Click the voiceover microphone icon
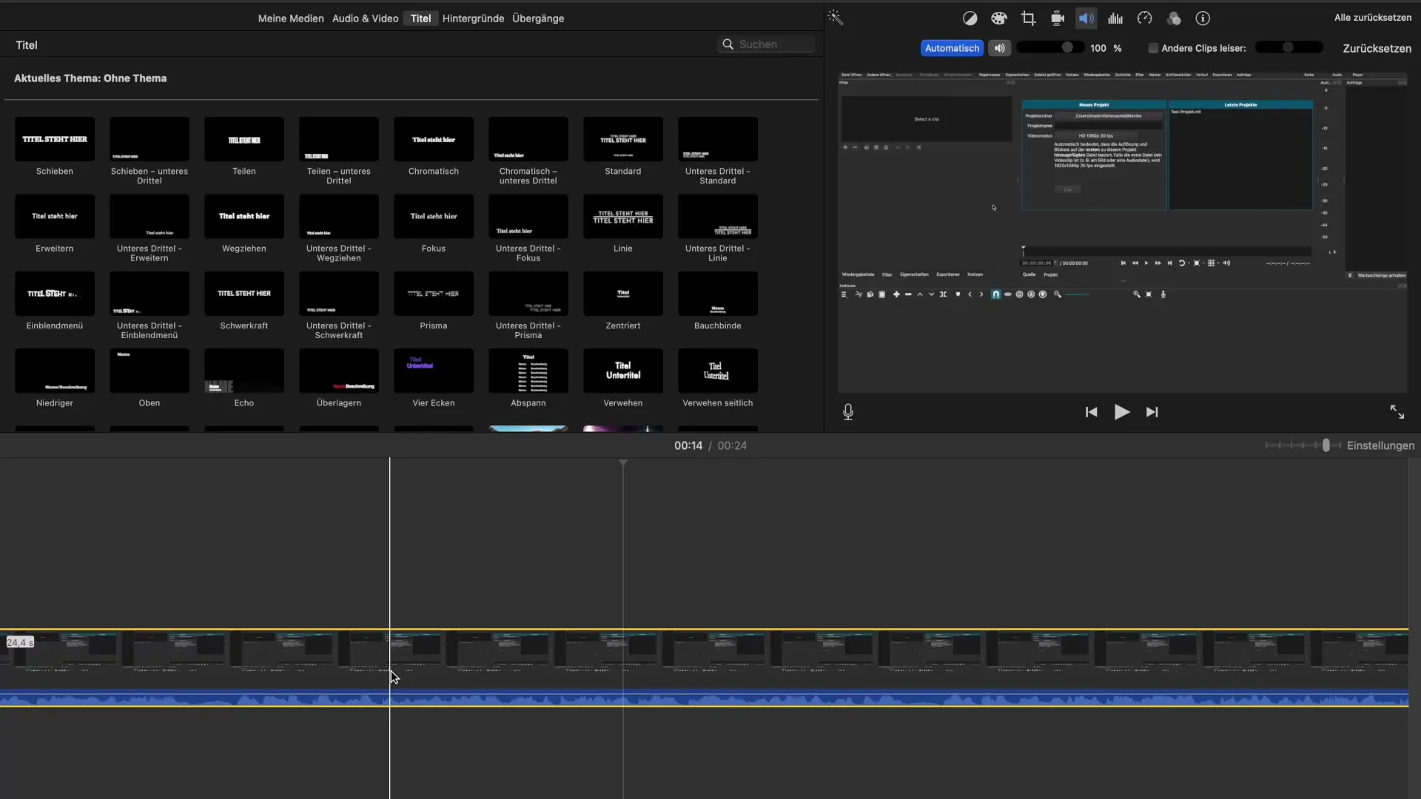Image resolution: width=1421 pixels, height=799 pixels. click(x=848, y=412)
